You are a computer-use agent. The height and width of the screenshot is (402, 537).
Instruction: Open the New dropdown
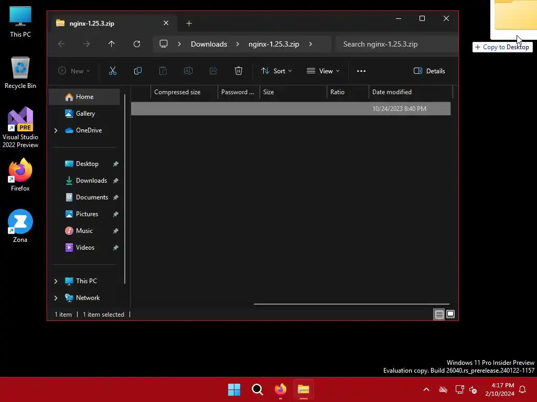[74, 71]
